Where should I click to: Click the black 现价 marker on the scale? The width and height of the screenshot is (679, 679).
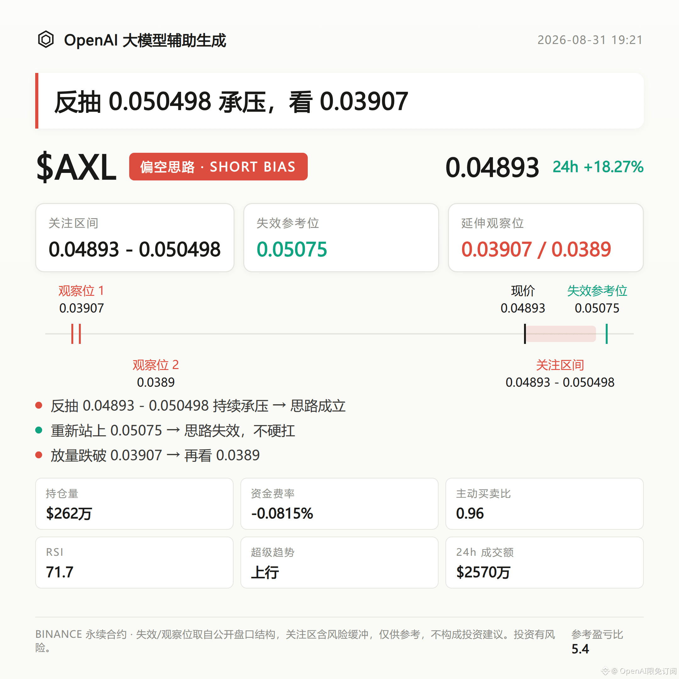point(525,334)
